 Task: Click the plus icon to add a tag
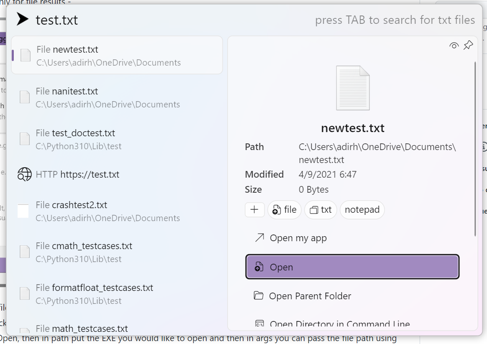pos(255,210)
